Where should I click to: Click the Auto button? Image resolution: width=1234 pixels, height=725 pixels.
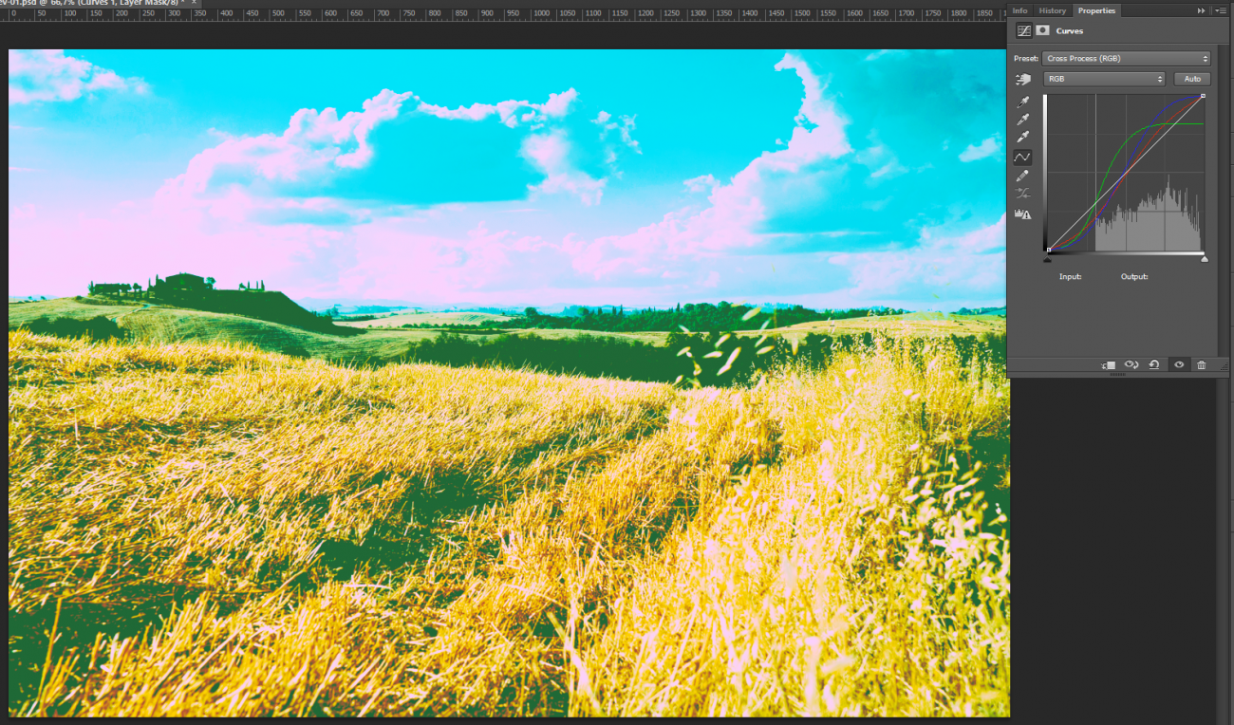pos(1192,79)
